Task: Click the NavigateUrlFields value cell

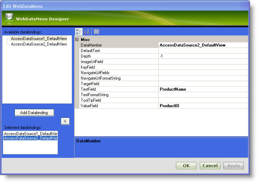Action: (x=203, y=73)
